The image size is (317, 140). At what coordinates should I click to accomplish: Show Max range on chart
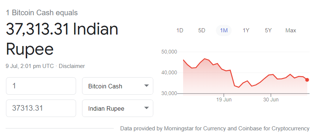(291, 30)
